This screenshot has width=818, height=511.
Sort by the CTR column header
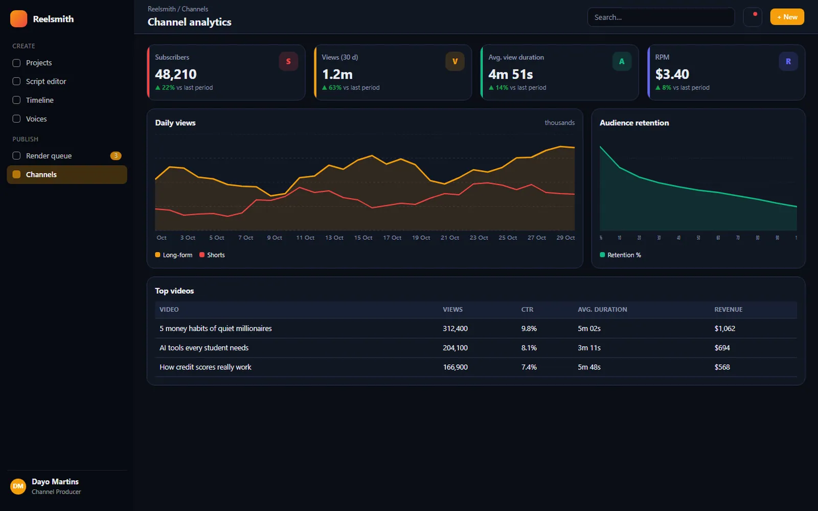(527, 310)
